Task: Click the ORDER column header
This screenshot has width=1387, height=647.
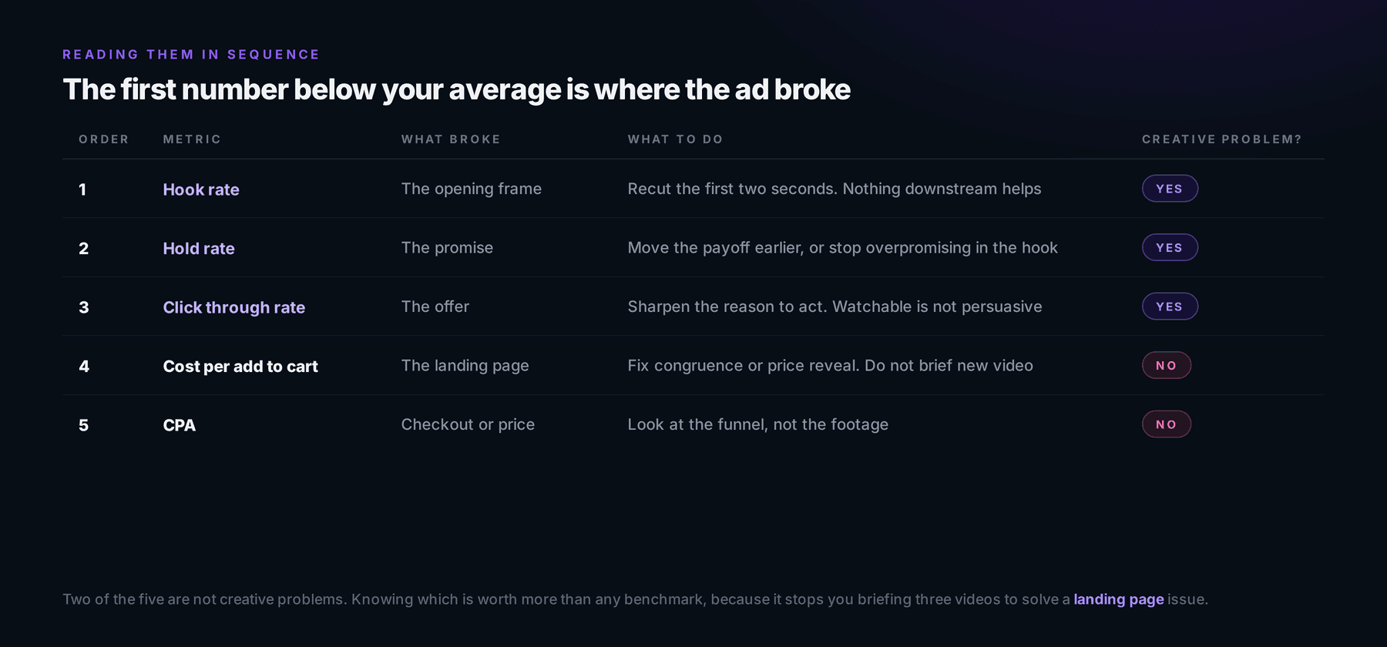Action: (x=104, y=139)
